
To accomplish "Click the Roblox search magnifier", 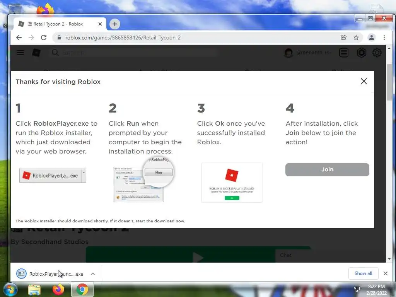I will point(55,53).
